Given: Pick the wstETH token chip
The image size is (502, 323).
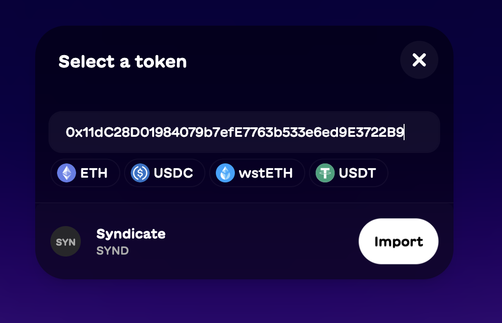Looking at the screenshot, I should point(257,173).
